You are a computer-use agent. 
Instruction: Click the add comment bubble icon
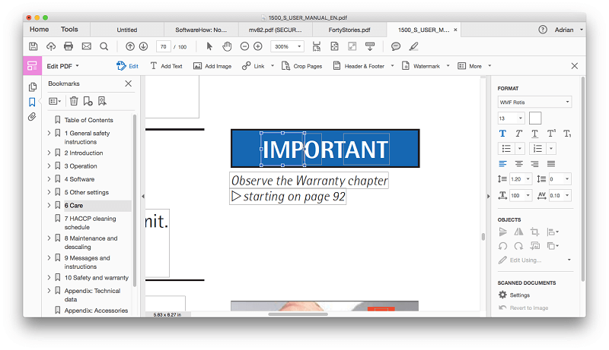[396, 46]
